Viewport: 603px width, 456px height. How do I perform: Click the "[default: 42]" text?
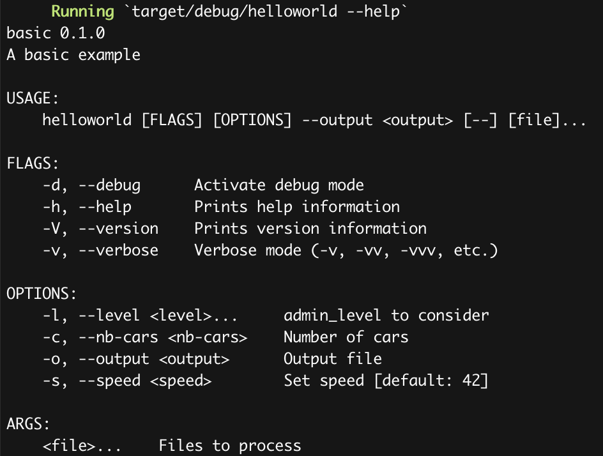pyautogui.click(x=431, y=381)
